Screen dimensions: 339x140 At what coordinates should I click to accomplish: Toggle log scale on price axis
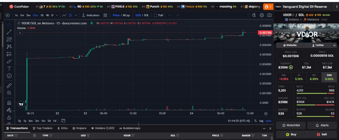[x=261, y=121]
